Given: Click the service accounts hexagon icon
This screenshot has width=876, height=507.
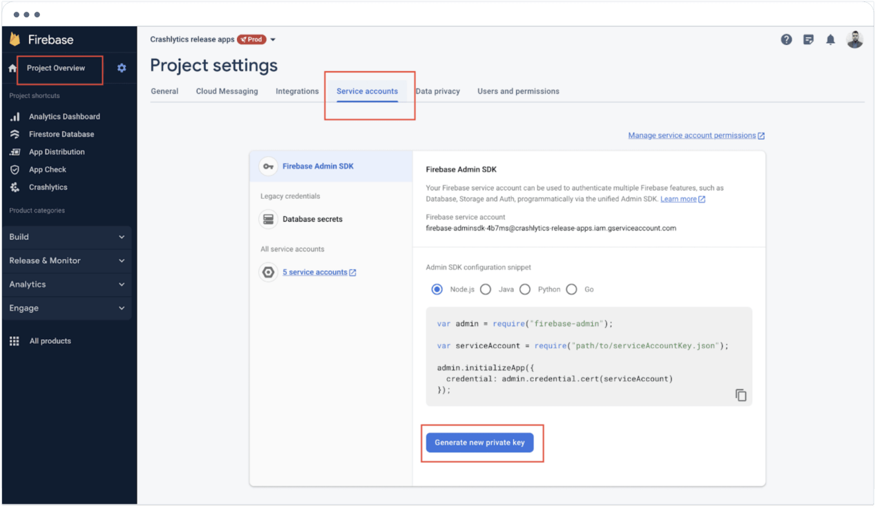Looking at the screenshot, I should coord(268,272).
